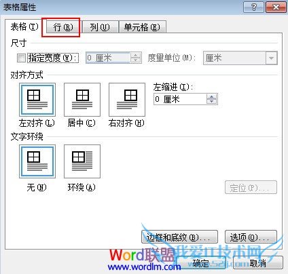Viewport: 288px width, 274px height.
Task: Decrease 左缩进 value with down arrow
Action: point(211,101)
